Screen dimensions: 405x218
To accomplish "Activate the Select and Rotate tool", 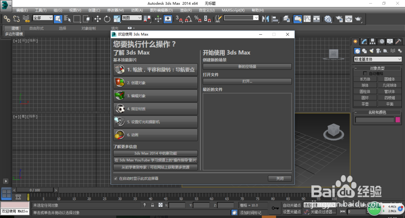I will 107,19.
